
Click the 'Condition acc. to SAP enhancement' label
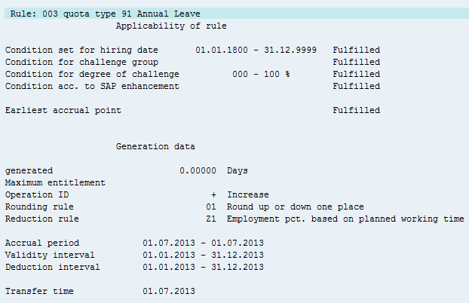[92, 86]
